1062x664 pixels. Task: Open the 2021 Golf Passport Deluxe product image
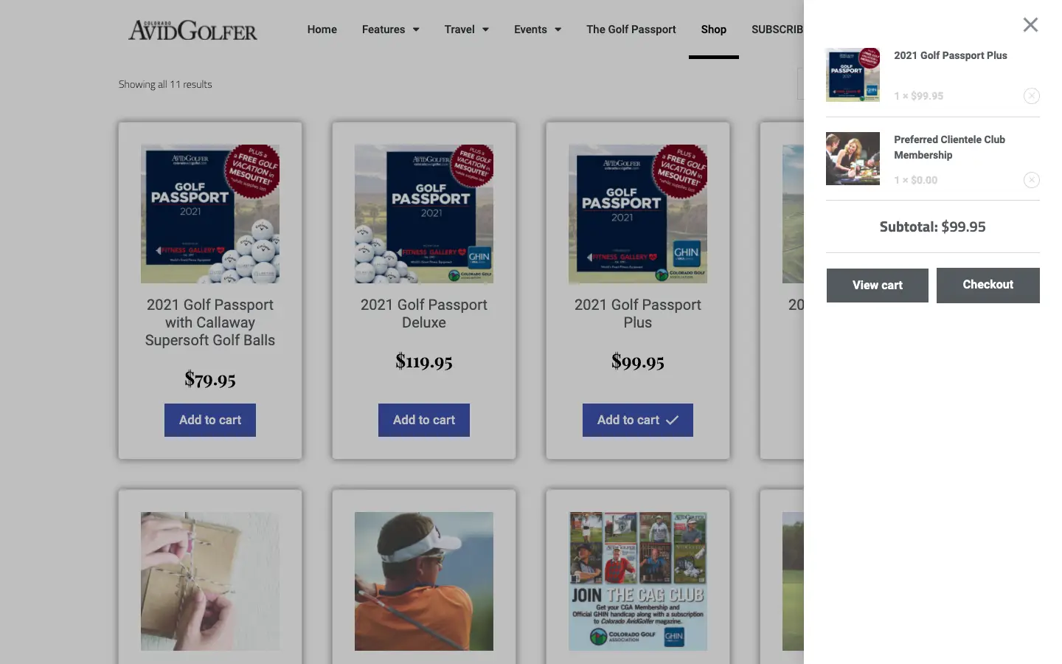click(x=424, y=214)
